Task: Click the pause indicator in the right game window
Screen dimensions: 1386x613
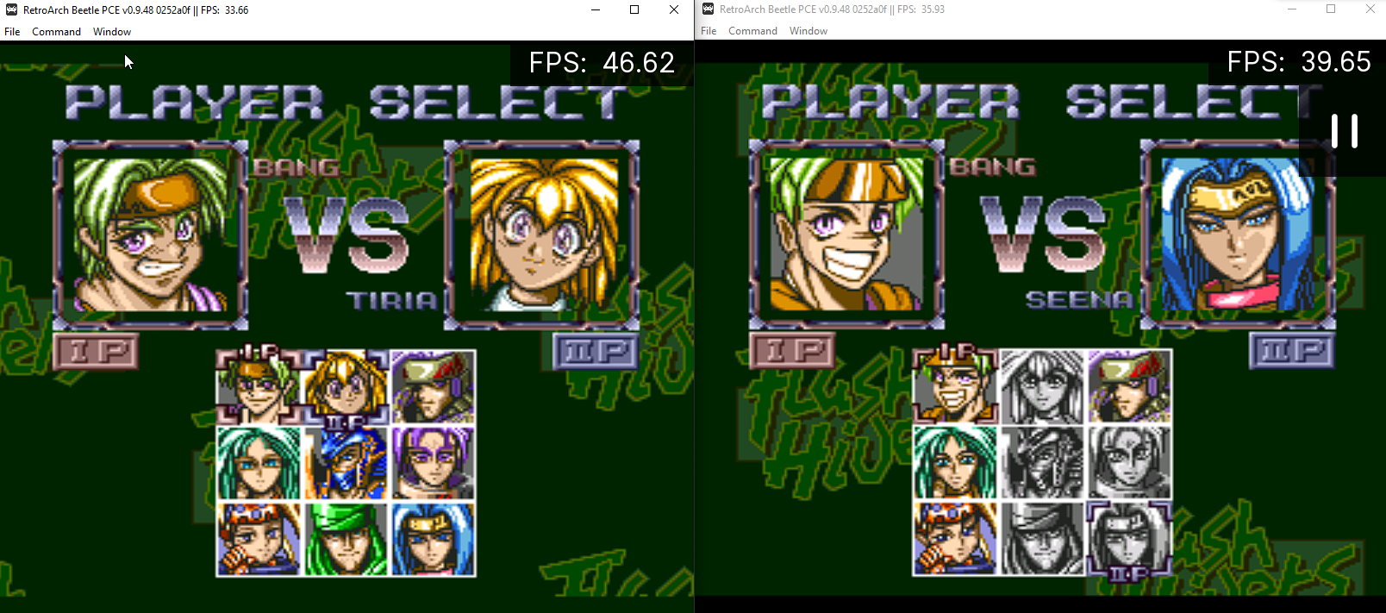Action: 1344,131
